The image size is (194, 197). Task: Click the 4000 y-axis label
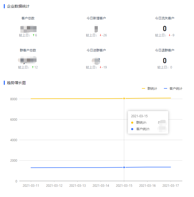14,140
